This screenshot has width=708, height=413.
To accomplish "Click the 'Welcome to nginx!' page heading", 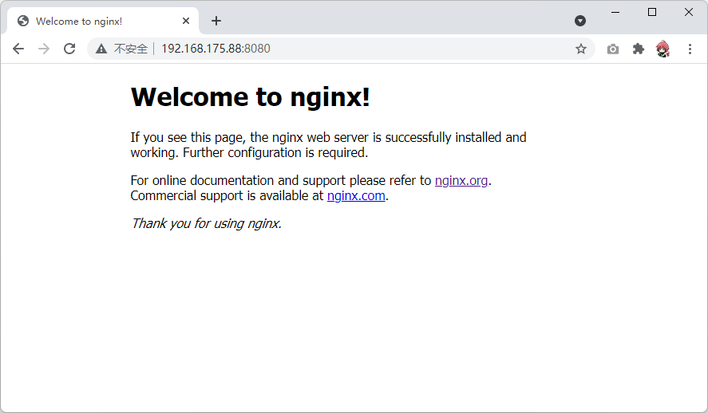I will 250,96.
